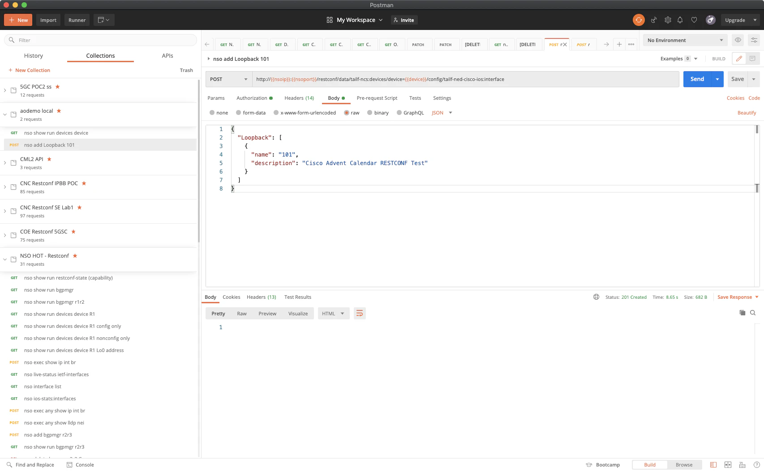Switch to the History tab
Image resolution: width=764 pixels, height=471 pixels.
[34, 55]
